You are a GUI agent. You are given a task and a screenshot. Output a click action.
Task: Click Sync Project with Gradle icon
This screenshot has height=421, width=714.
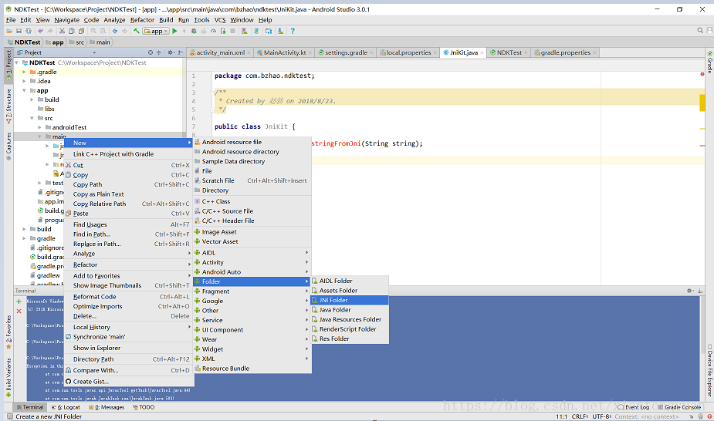click(256, 31)
